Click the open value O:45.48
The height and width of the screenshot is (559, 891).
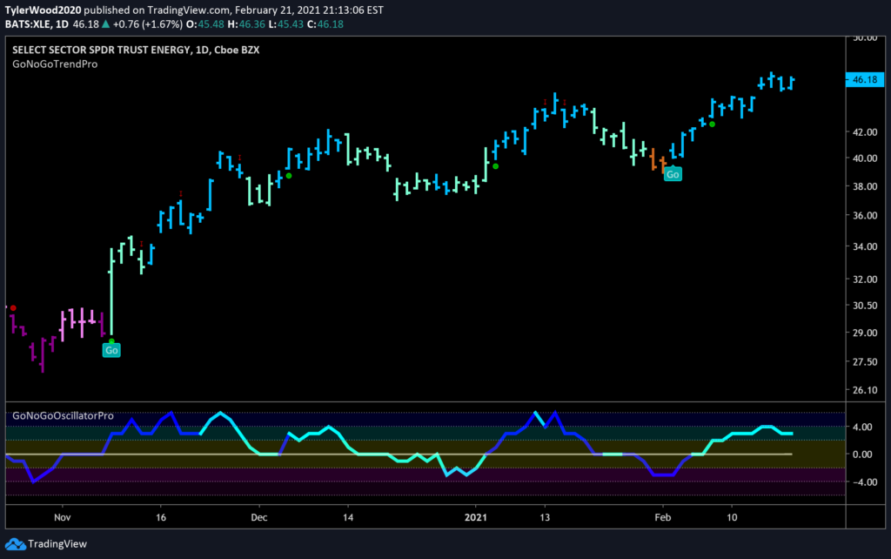point(205,24)
